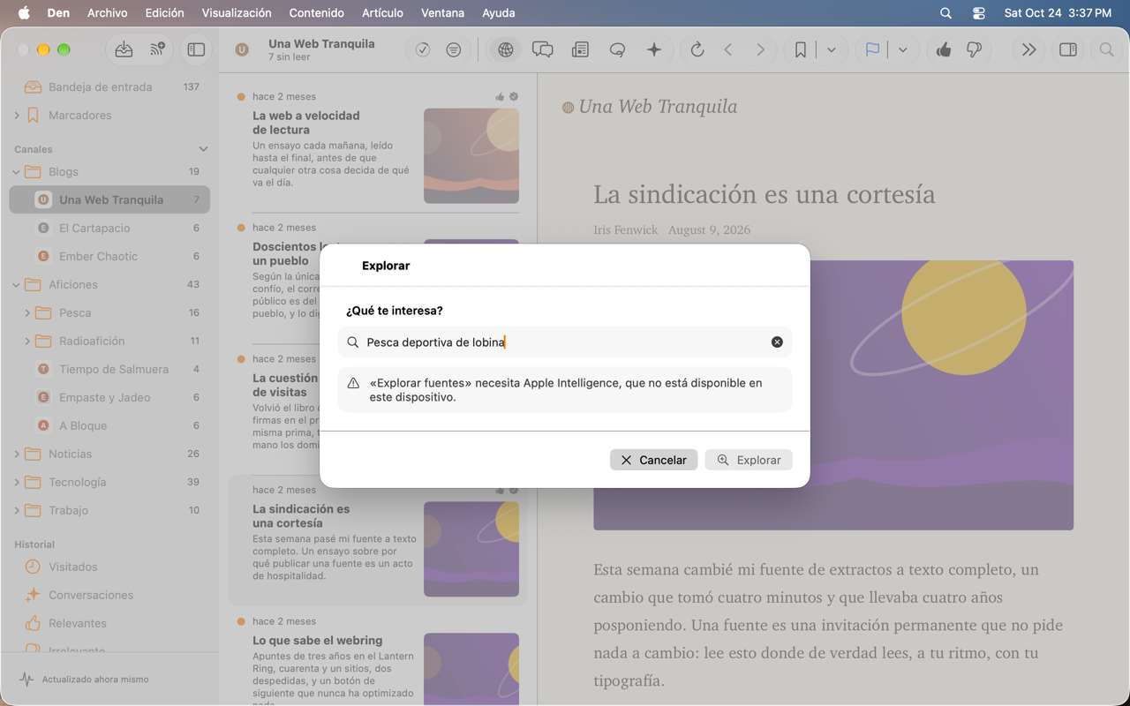
Task: Open the article filter icon
Action: (x=454, y=50)
